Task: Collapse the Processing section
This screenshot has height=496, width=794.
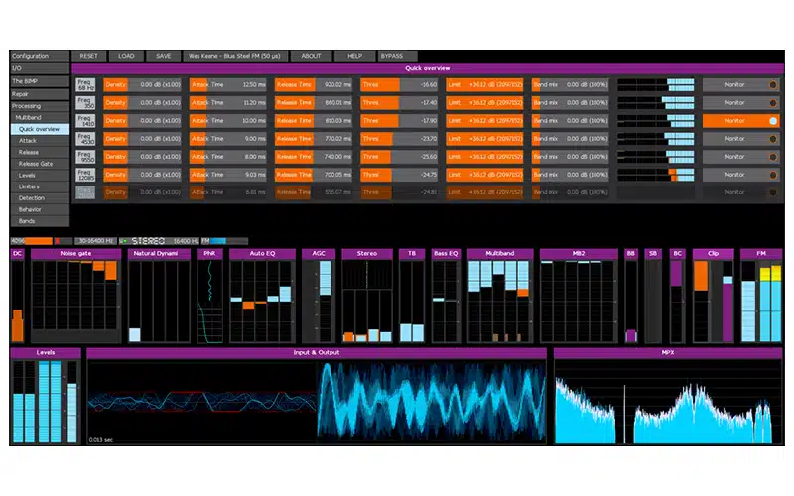Action: (40, 106)
